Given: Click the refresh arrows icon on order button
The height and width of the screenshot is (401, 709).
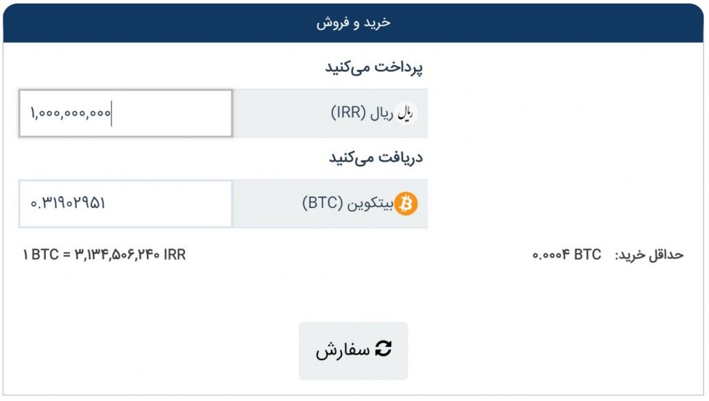Looking at the screenshot, I should click(x=384, y=349).
